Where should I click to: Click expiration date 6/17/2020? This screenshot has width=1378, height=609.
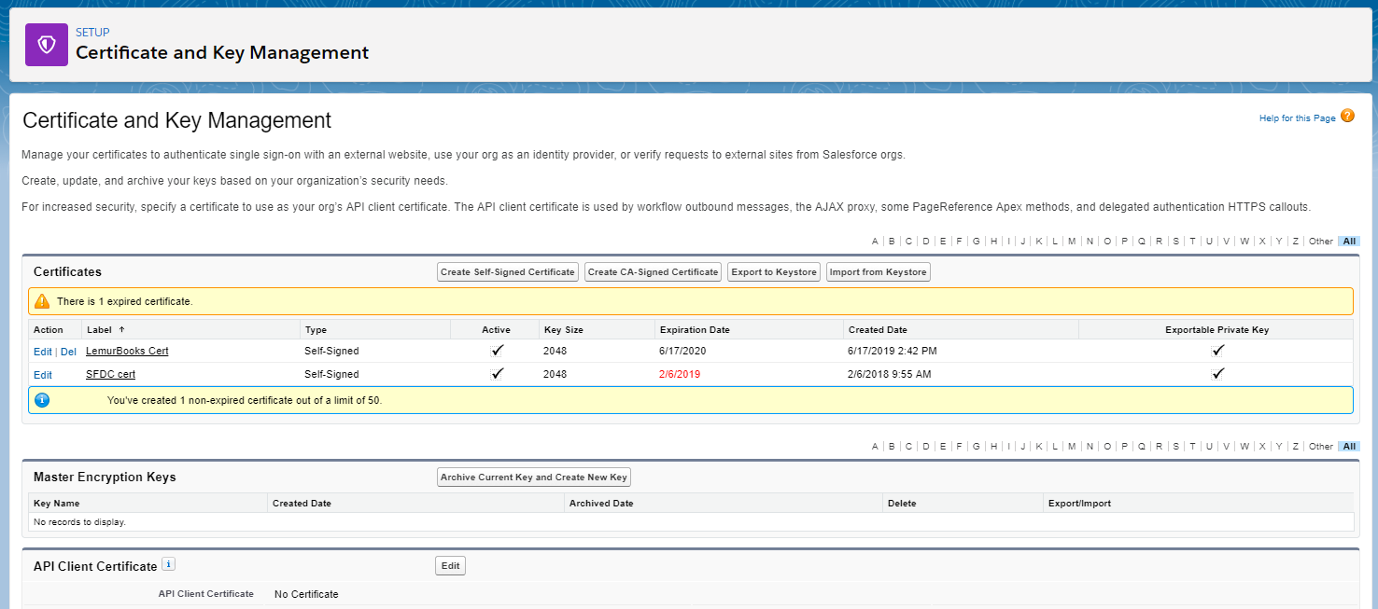tap(683, 352)
